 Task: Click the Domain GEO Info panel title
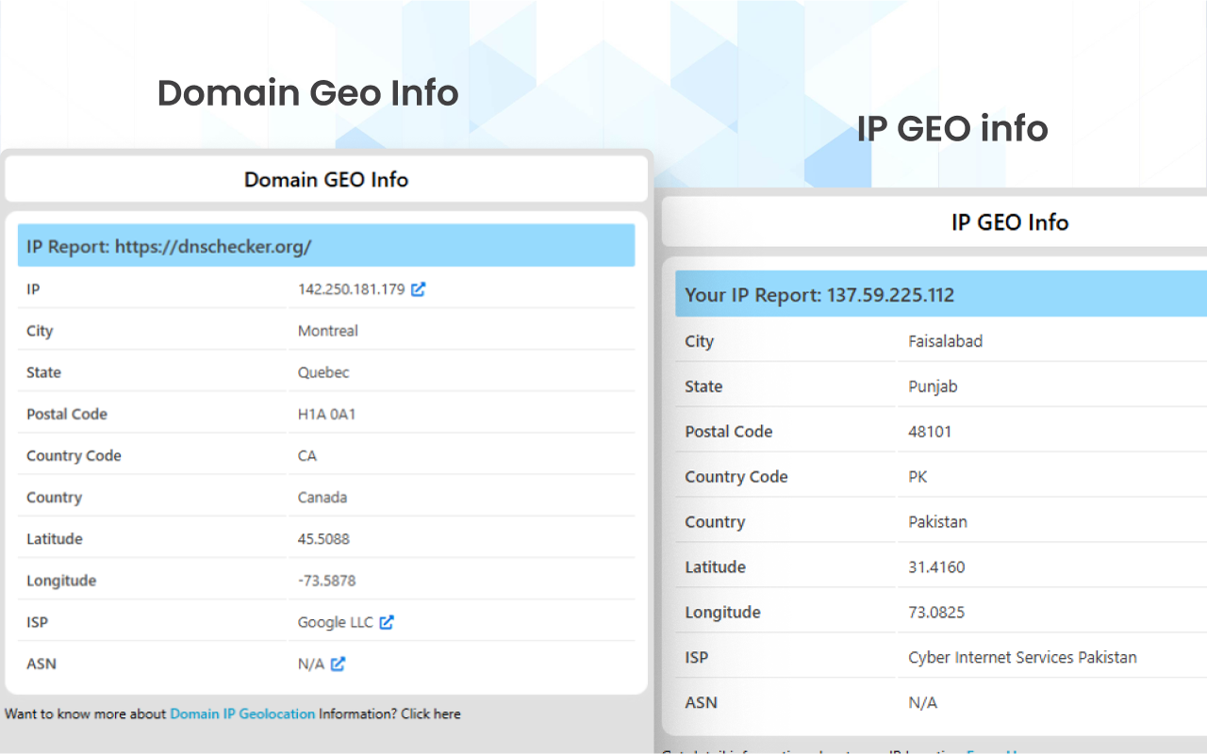[x=325, y=179]
